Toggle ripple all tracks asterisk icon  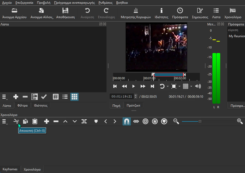click(155, 121)
